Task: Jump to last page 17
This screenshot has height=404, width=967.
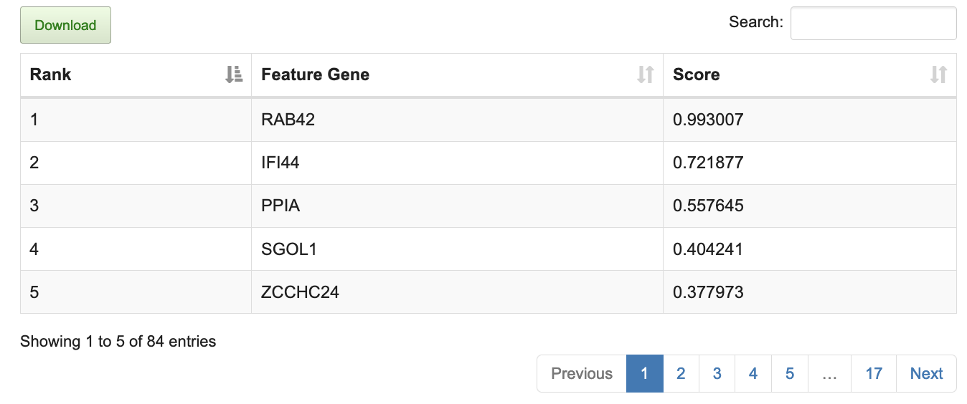Action: point(874,373)
